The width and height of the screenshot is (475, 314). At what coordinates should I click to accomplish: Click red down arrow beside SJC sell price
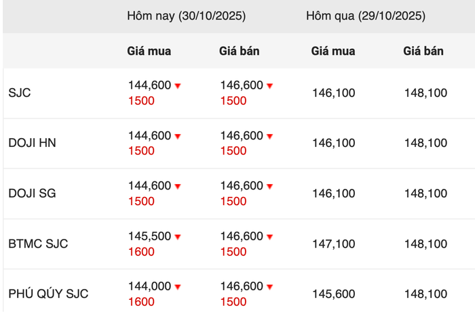pyautogui.click(x=269, y=86)
